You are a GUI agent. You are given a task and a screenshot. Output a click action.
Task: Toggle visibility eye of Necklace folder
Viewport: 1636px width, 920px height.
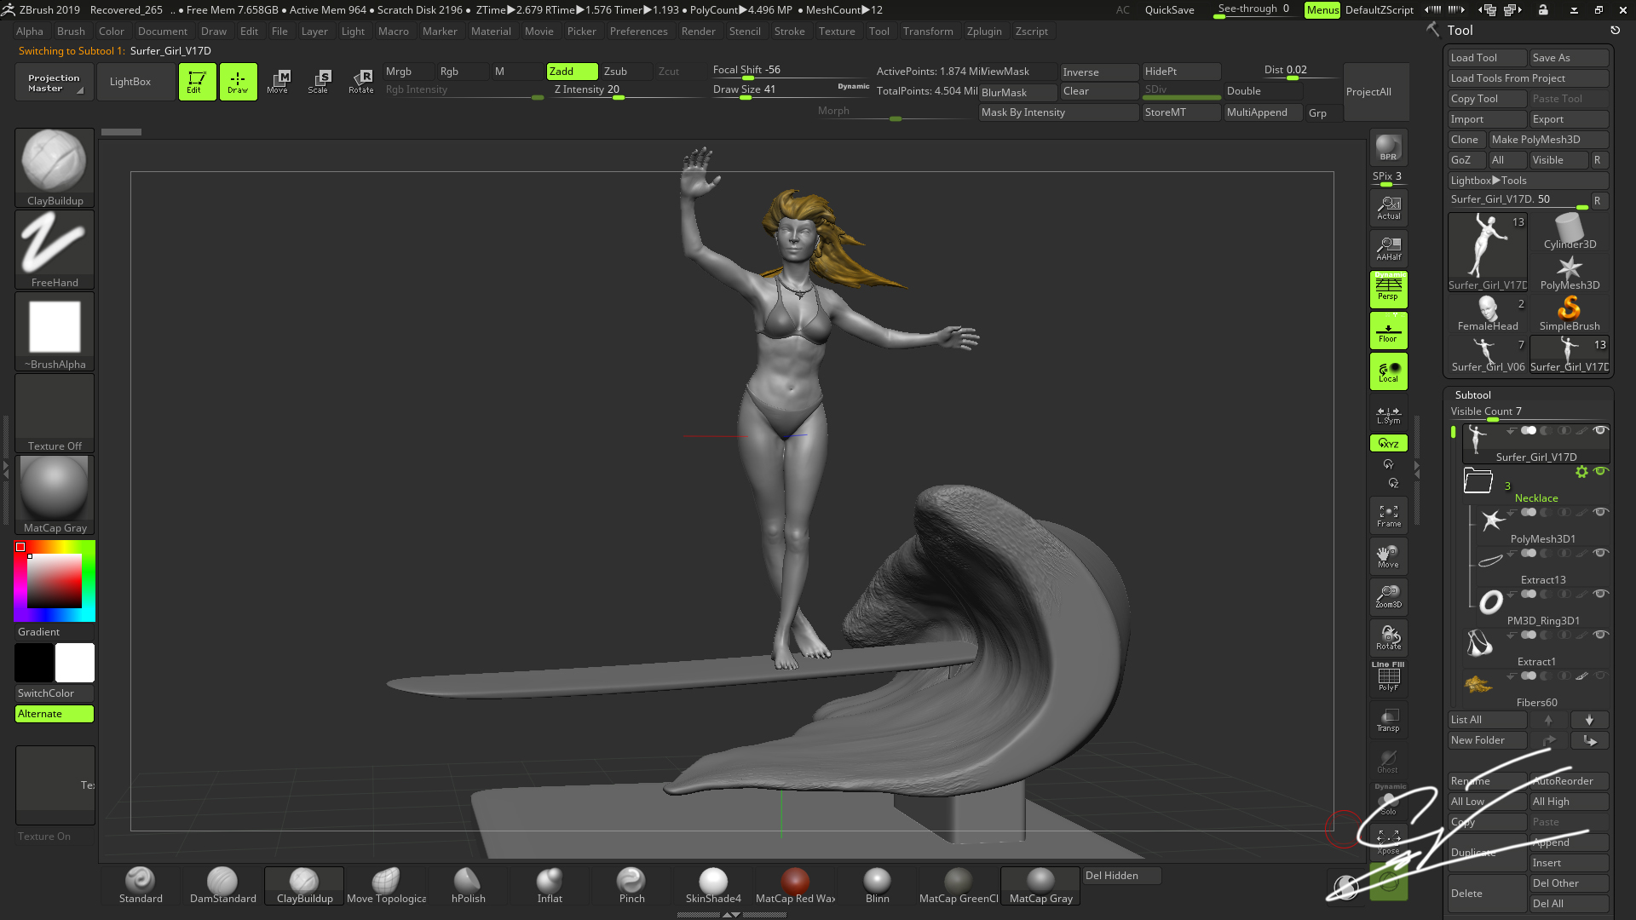(1601, 471)
